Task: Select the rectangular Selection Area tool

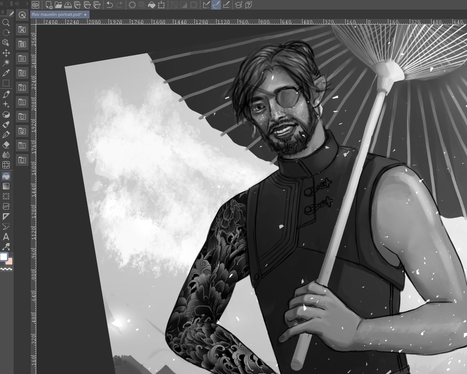Action: click(x=6, y=83)
